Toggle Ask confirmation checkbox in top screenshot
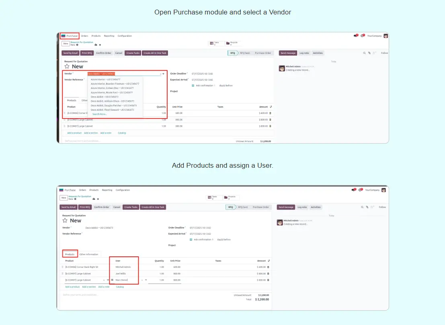Image resolution: width=445 pixels, height=325 pixels. (193, 85)
